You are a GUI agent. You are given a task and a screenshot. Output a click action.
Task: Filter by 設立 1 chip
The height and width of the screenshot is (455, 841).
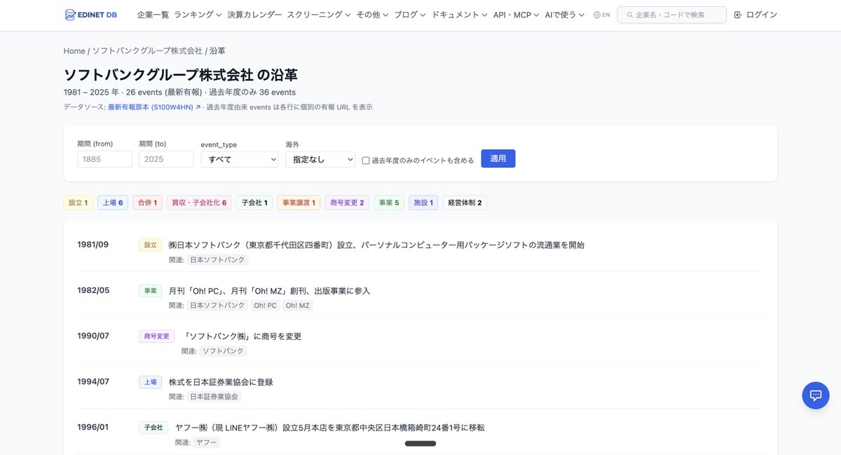pos(78,203)
